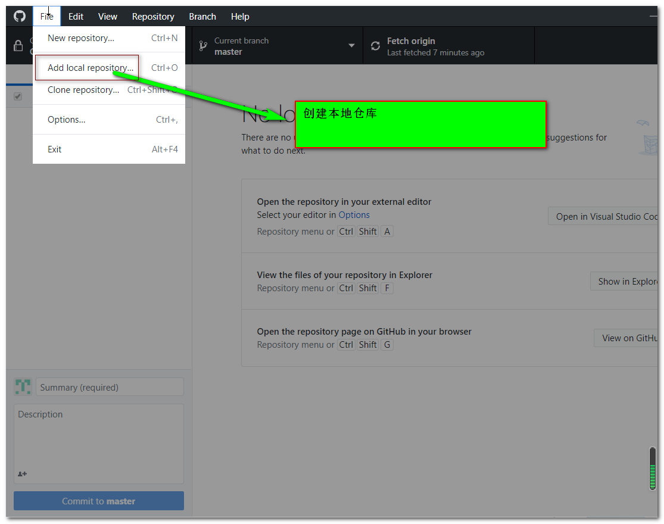
Task: Click the GitHub Octocat logo icon
Action: [x=20, y=17]
